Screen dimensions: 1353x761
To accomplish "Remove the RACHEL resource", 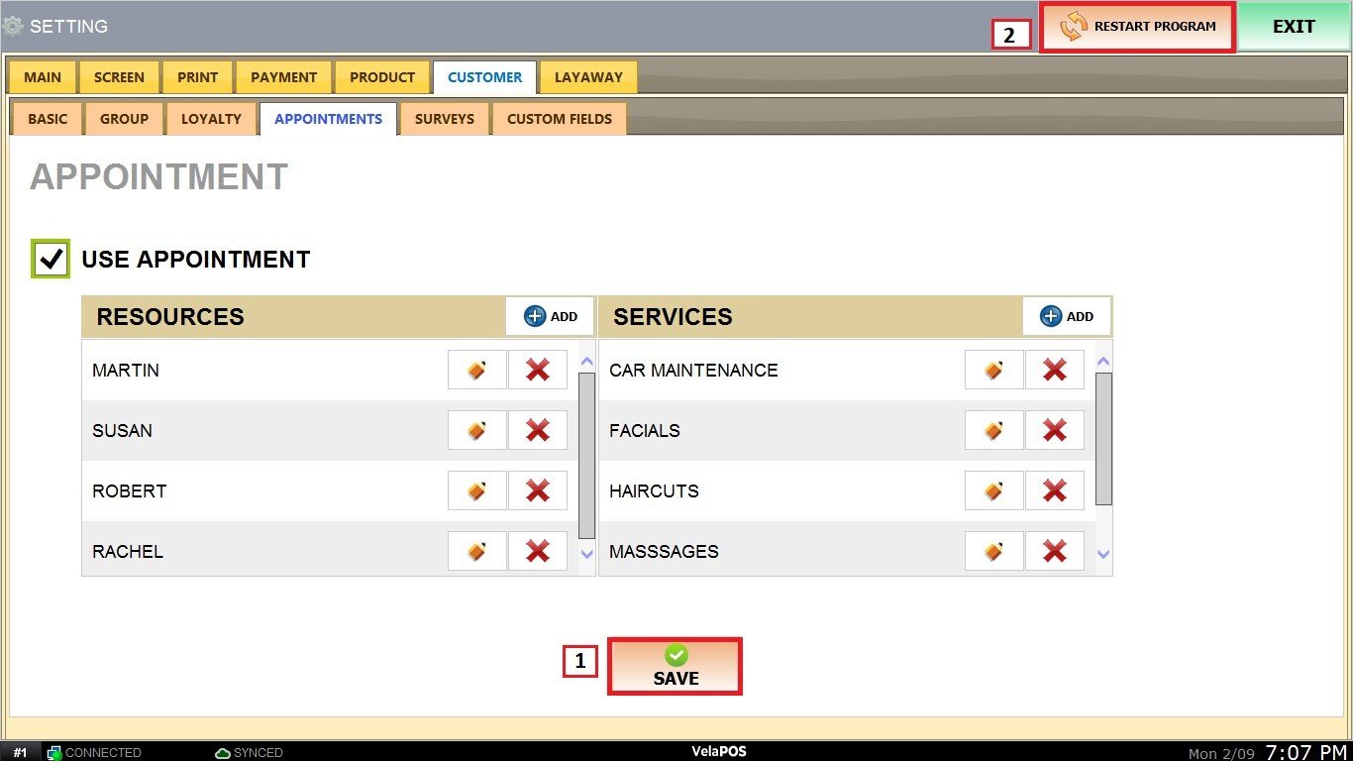I will click(x=537, y=551).
